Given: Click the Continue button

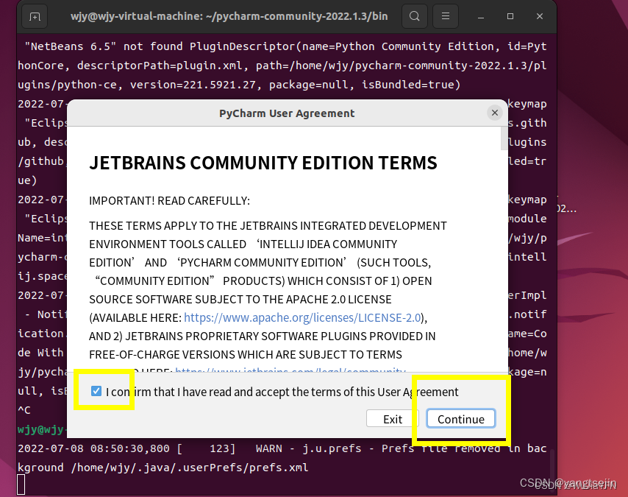Looking at the screenshot, I should (461, 419).
